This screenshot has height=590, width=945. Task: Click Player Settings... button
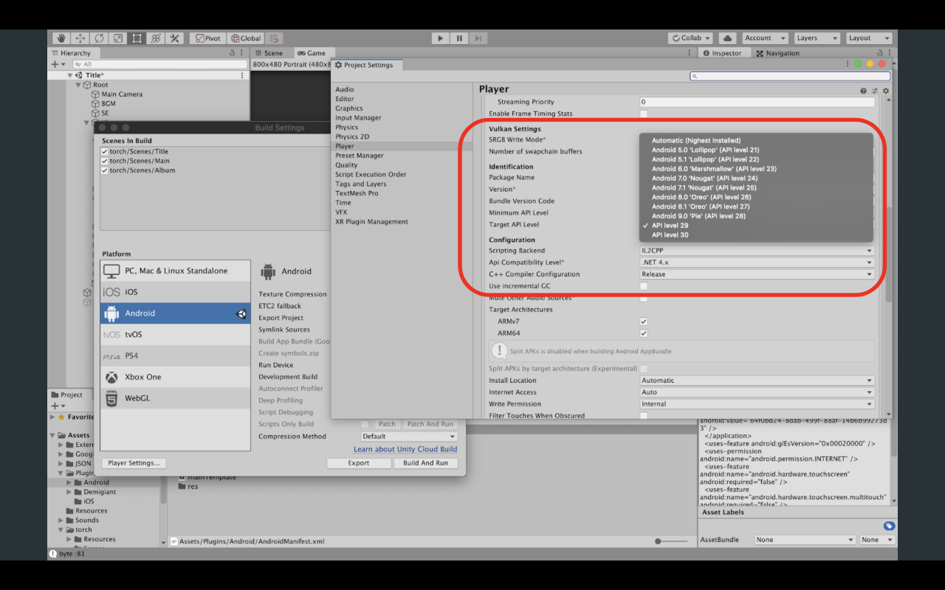coord(134,463)
